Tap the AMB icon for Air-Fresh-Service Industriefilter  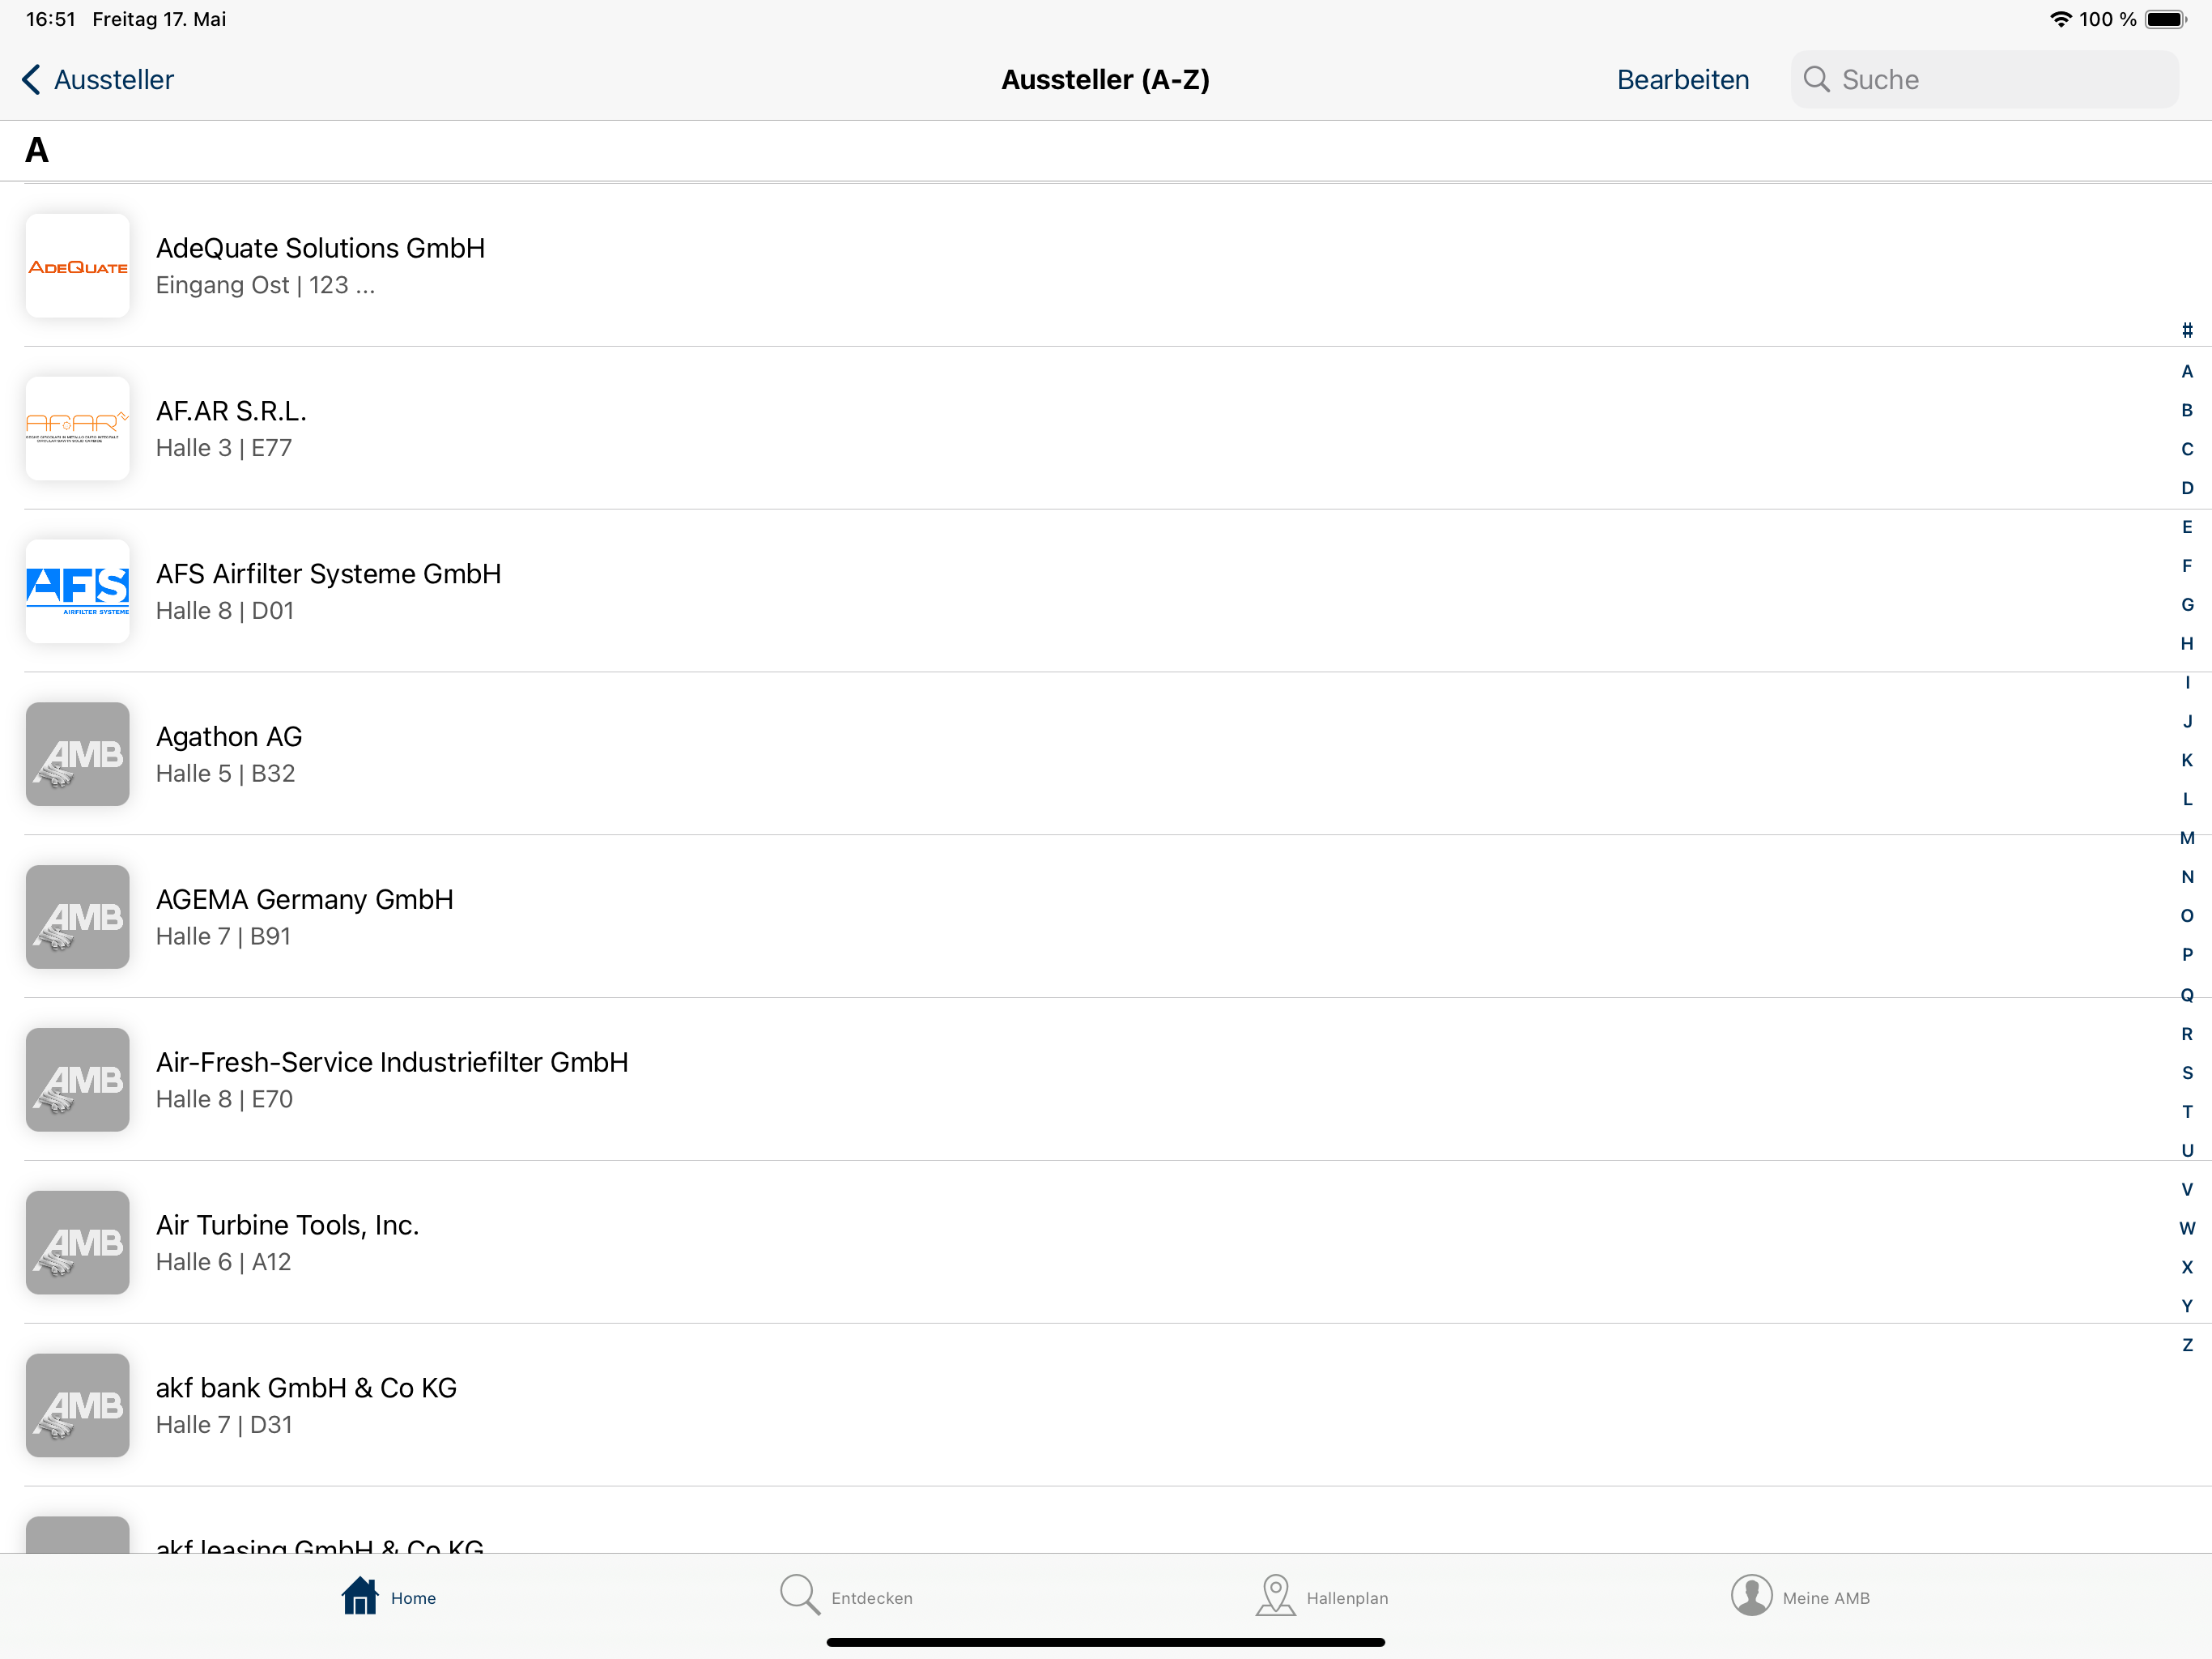point(78,1081)
